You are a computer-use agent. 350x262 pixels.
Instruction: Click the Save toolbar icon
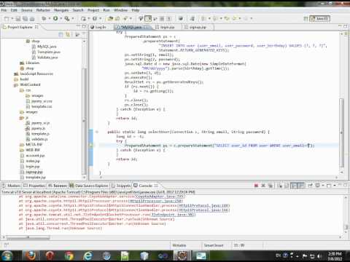coord(18,19)
